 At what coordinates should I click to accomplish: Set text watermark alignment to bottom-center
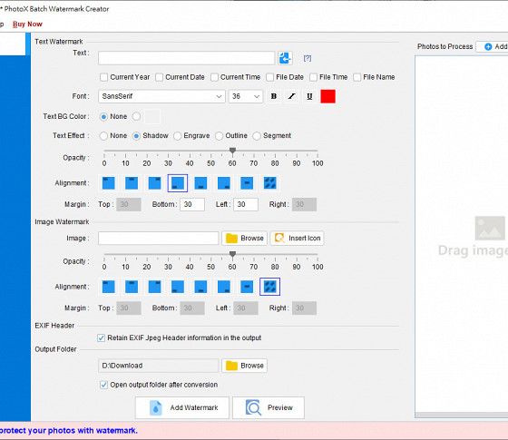pyautogui.click(x=200, y=183)
